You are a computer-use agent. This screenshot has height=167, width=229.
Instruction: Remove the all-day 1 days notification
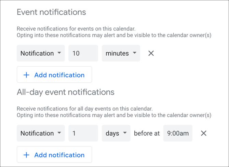point(204,133)
